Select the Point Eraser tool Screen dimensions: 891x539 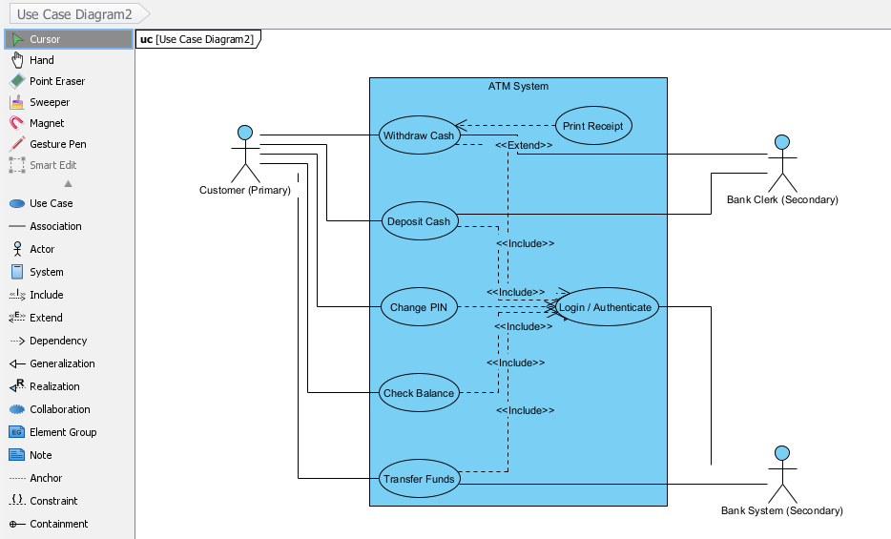click(x=69, y=81)
